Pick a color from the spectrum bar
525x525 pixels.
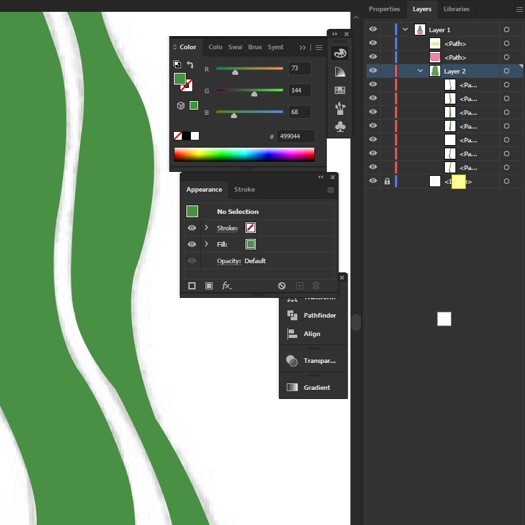pyautogui.click(x=244, y=154)
